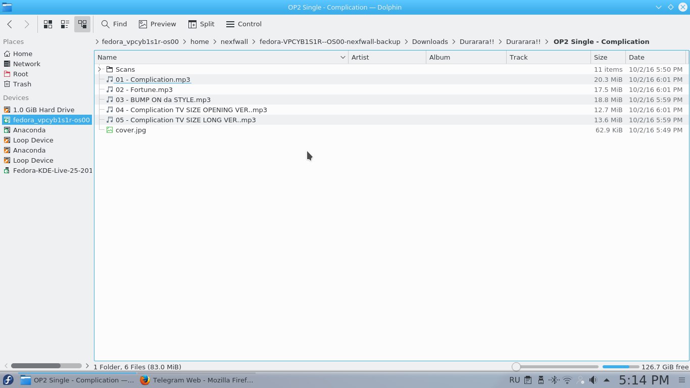Navigate to nexfwall in the breadcrumb path
This screenshot has height=388, width=690.
point(234,41)
